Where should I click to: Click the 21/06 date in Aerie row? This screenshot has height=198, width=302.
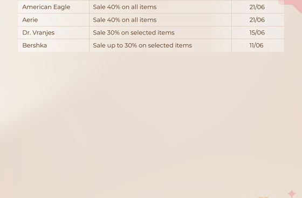click(257, 20)
